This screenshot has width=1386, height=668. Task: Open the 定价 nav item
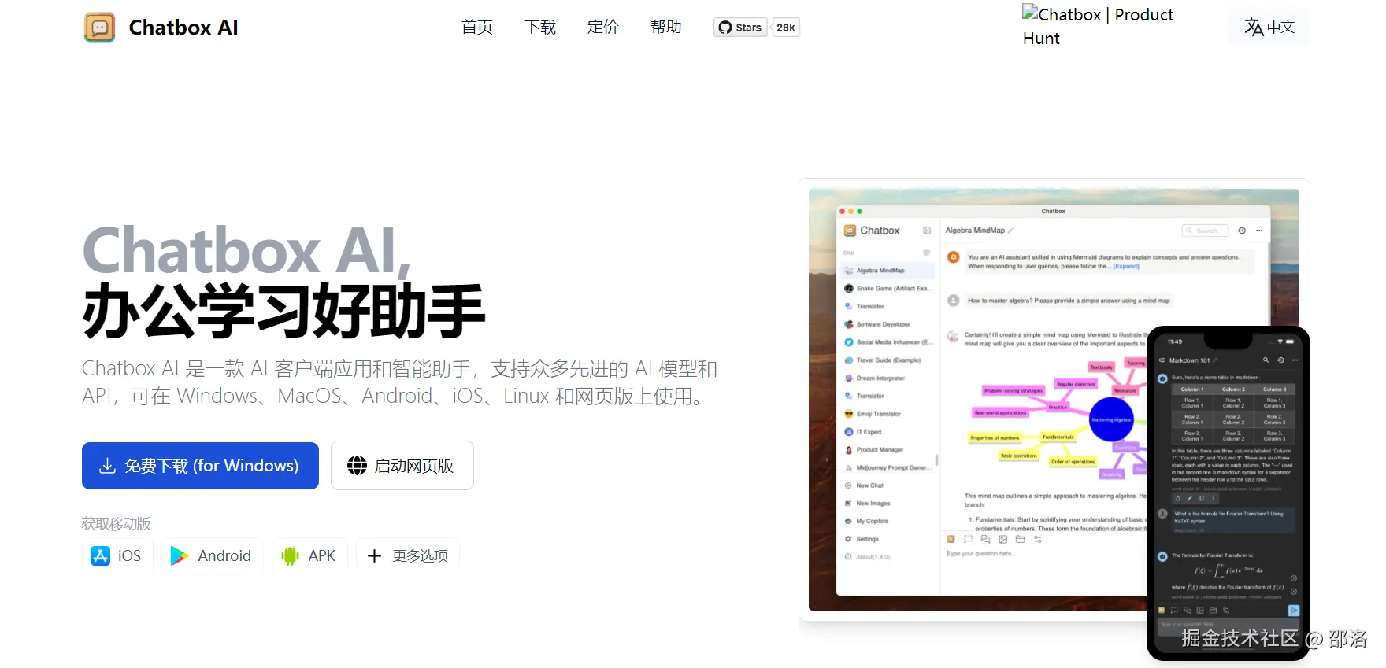[x=603, y=28]
